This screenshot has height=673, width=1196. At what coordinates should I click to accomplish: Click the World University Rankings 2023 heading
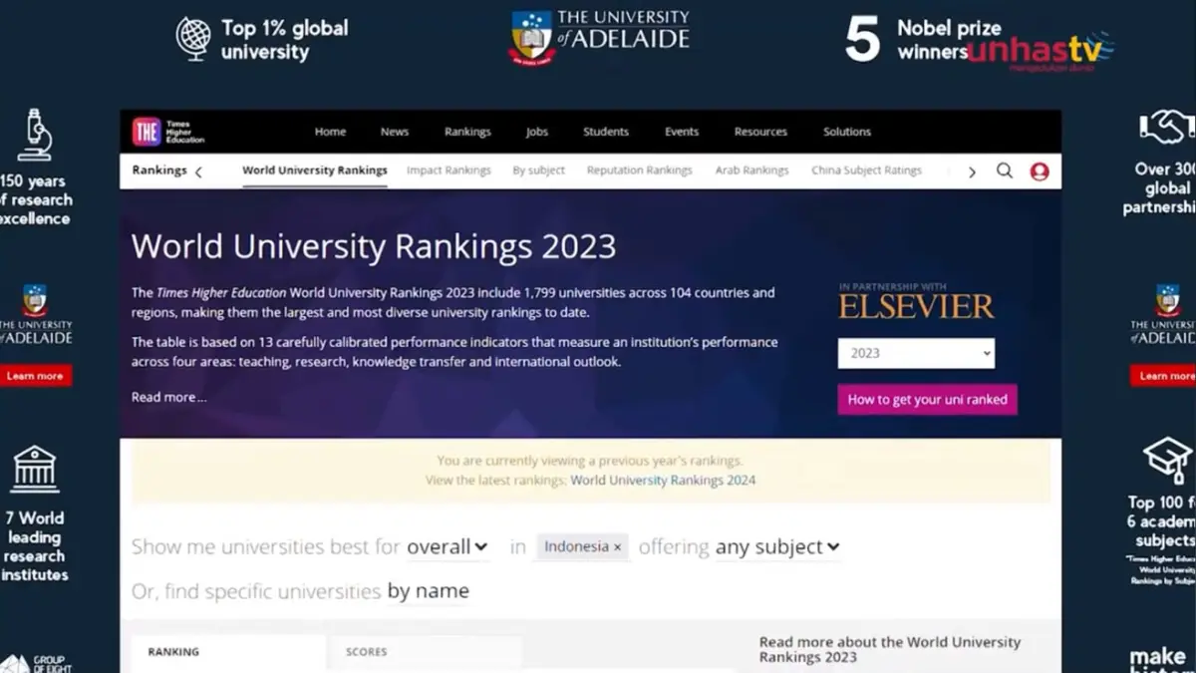coord(374,246)
